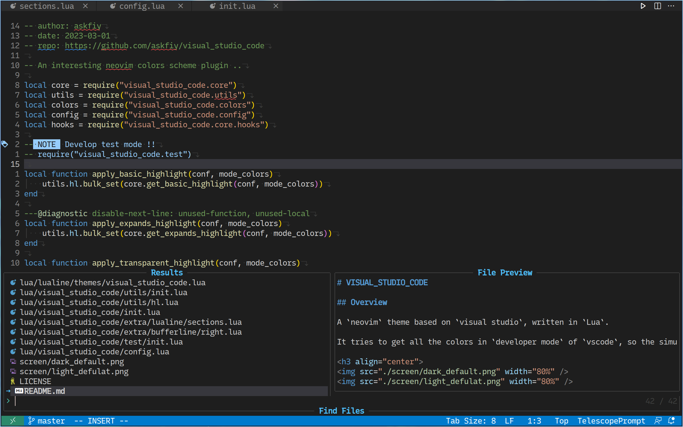The height and width of the screenshot is (427, 683).
Task: Click the remote window indicator icon
Action: click(13, 421)
